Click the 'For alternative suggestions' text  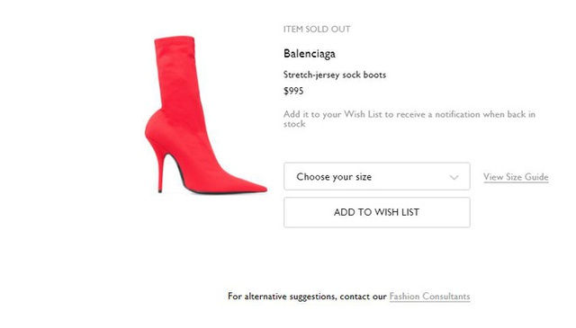click(x=282, y=296)
